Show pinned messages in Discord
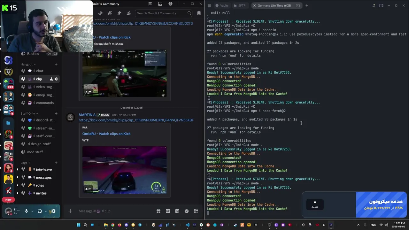Screen dimensions: 409x230 pyautogui.click(x=119, y=13)
